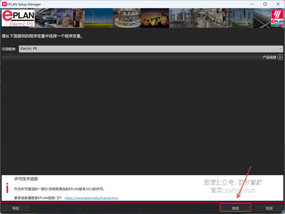This screenshot has height=214, width=285.
Task: Expand the 产品信息 section chevron
Action: [280, 57]
